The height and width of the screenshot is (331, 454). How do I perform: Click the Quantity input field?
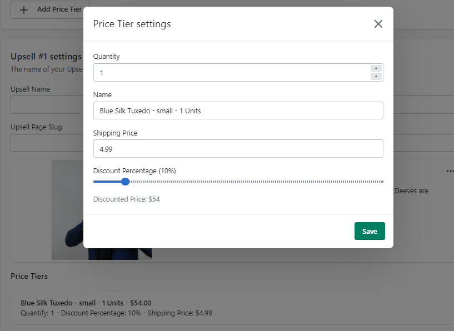pos(231,73)
